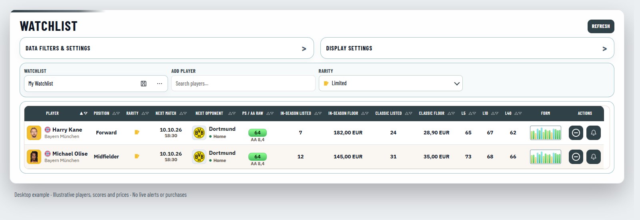
Task: Sort by Position column
Action: tap(116, 113)
